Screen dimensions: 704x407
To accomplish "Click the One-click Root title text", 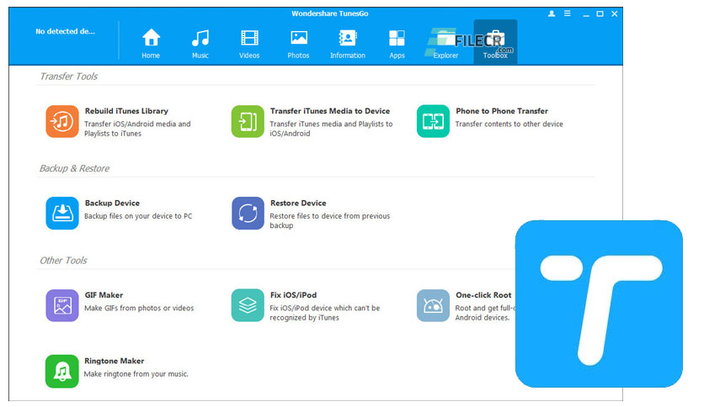I will [483, 295].
